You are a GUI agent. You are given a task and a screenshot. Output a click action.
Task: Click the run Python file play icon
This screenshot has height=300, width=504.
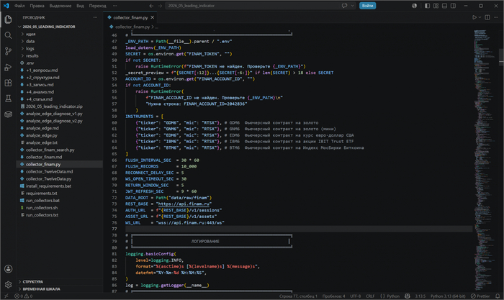tap(474, 17)
